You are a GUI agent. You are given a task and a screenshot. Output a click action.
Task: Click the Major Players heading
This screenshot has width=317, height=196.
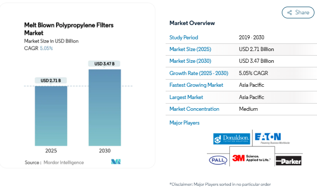184,122
